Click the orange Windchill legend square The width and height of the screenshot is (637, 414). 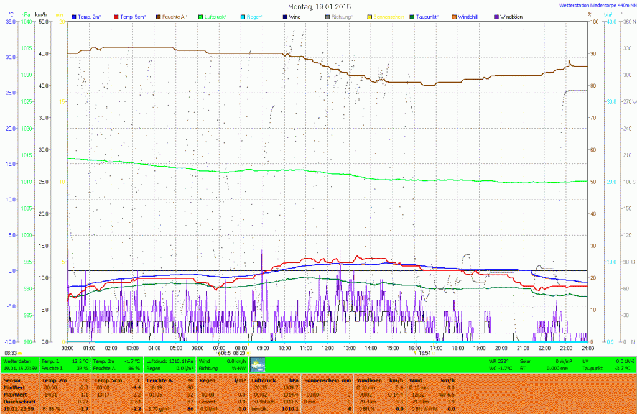pos(453,16)
